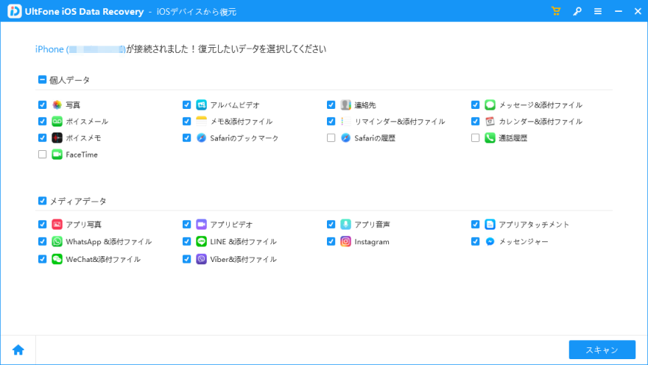Click the リマインダー&添付ファイル icon

tap(346, 121)
